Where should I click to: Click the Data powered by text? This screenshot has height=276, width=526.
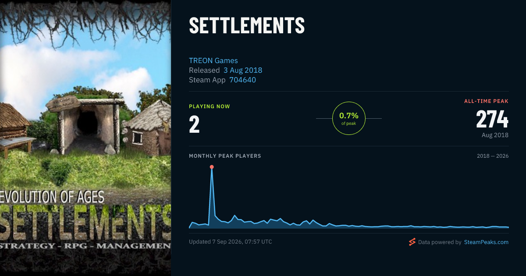[440, 242]
